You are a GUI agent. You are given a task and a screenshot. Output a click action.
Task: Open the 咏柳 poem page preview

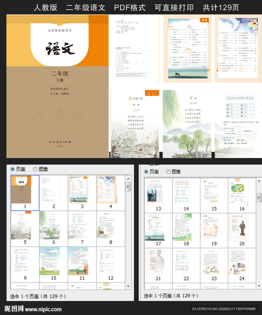pyautogui.click(x=187, y=124)
